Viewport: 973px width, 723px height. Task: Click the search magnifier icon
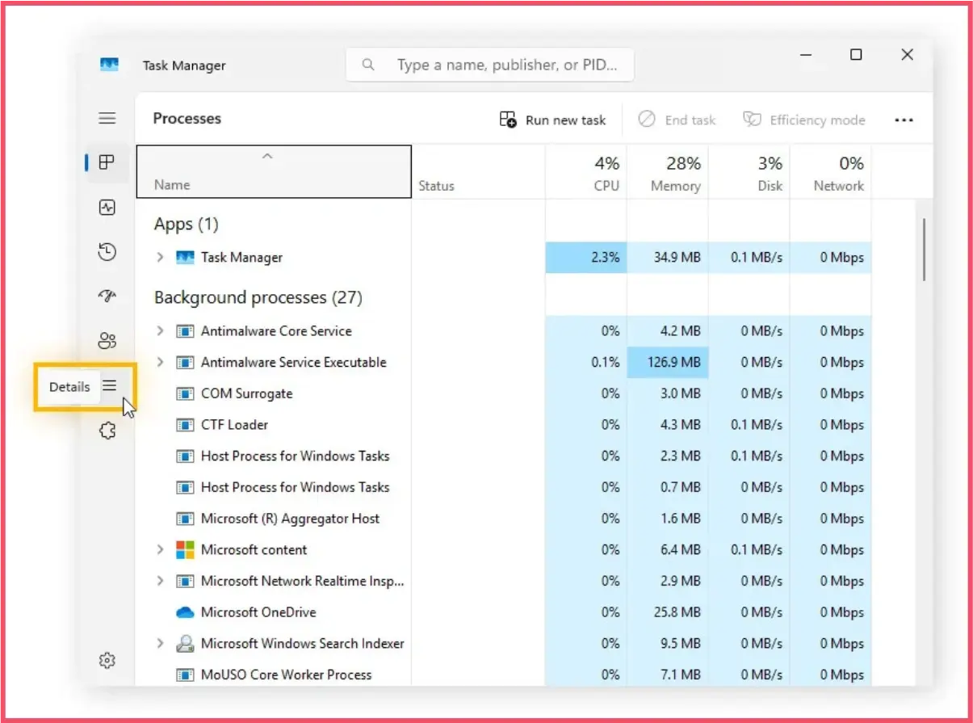pyautogui.click(x=368, y=65)
